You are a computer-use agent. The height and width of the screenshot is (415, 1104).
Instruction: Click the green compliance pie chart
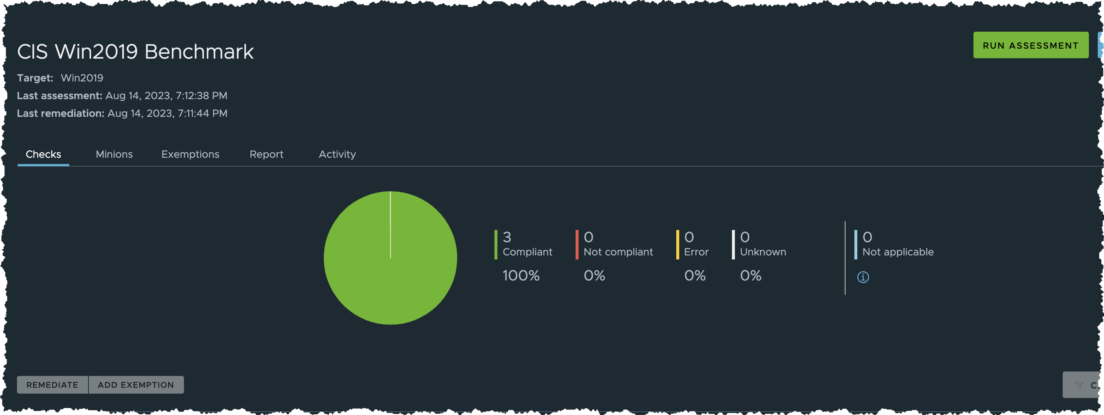point(390,258)
